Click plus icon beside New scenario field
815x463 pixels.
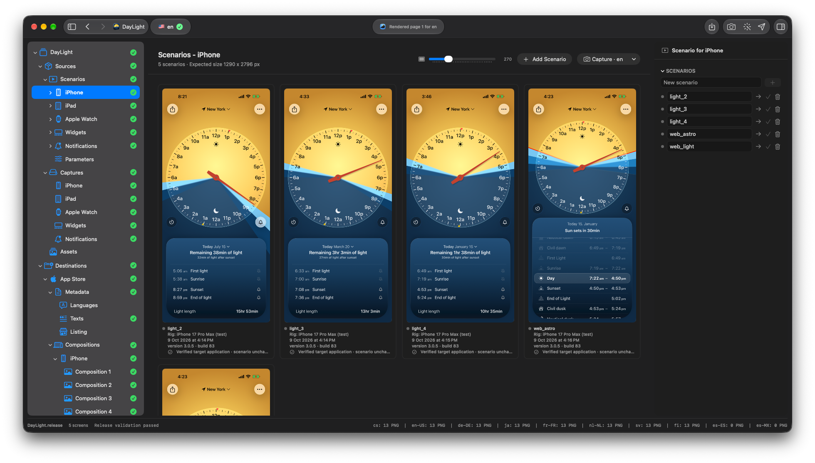point(773,82)
